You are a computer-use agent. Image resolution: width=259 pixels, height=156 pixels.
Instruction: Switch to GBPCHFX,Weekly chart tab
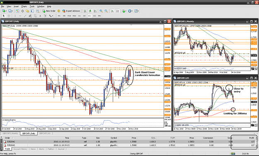10,133
